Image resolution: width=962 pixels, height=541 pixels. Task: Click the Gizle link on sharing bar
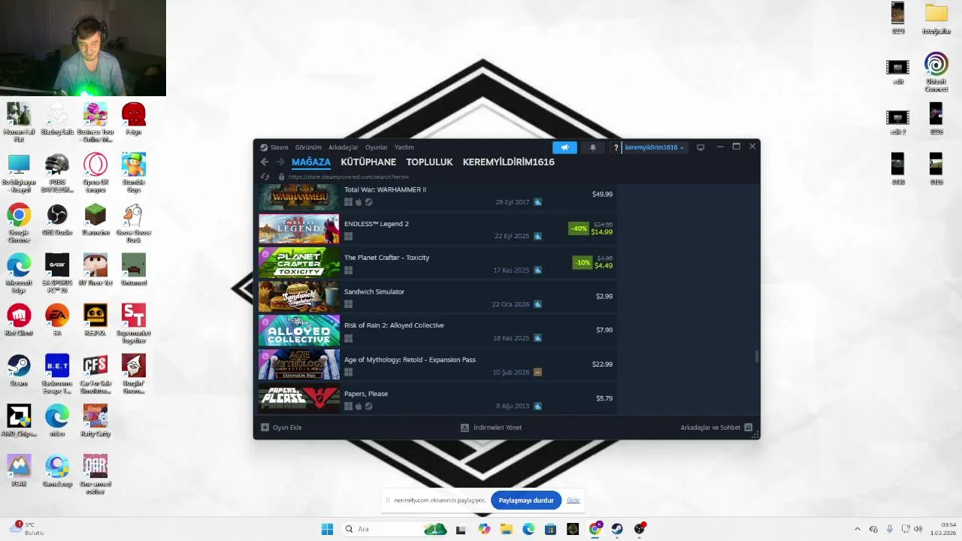pyautogui.click(x=573, y=500)
